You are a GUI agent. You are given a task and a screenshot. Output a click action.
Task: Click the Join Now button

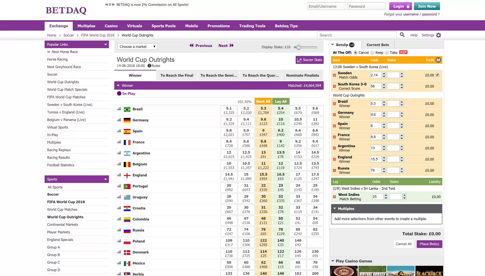pyautogui.click(x=427, y=6)
